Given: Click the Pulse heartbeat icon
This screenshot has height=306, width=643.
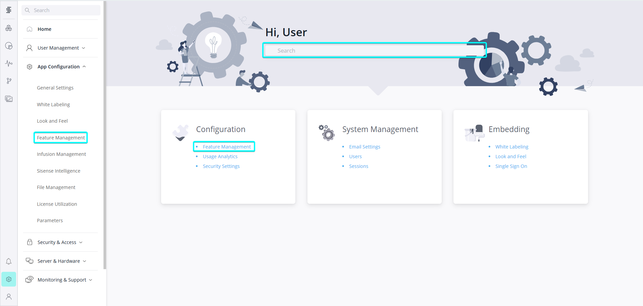Looking at the screenshot, I should 9,63.
